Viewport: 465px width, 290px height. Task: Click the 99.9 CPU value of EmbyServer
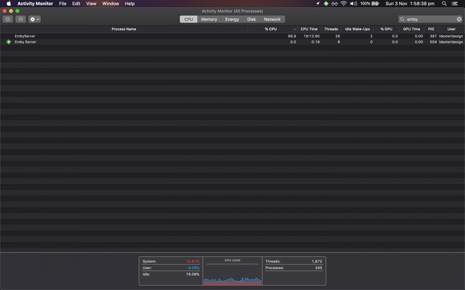[x=292, y=36]
